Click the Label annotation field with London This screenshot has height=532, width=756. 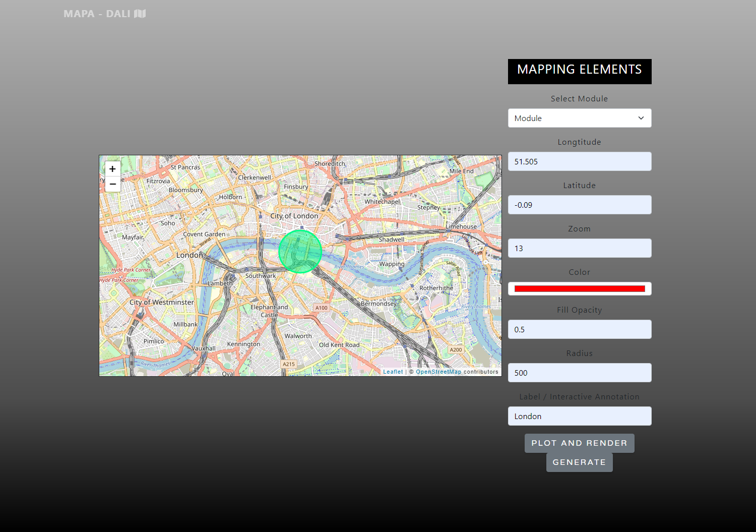click(579, 416)
